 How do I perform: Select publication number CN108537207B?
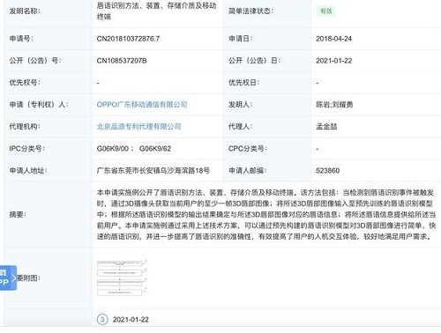pos(122,61)
